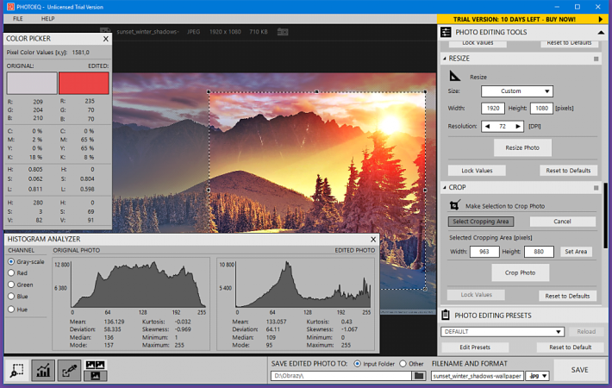Click the Photo Editing Presets clipboard icon

coord(446,315)
